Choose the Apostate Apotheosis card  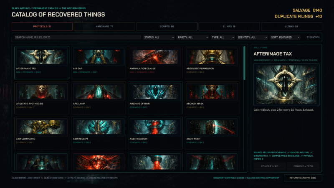(x=42, y=98)
